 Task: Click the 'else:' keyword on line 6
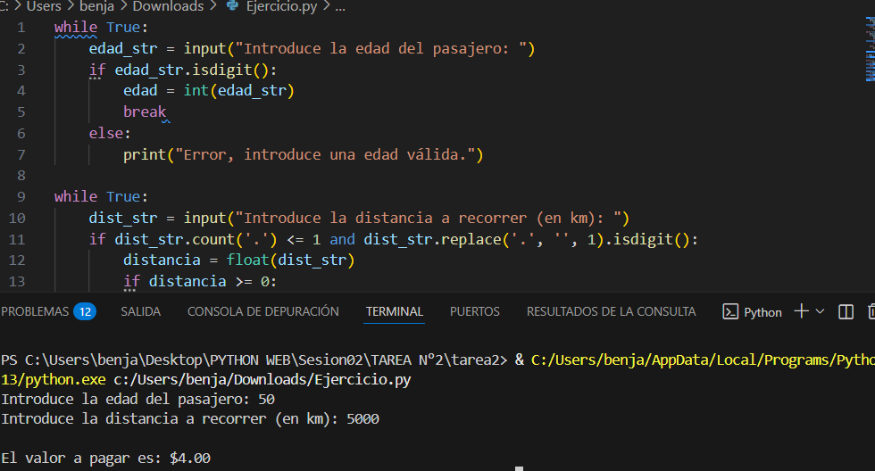point(110,133)
